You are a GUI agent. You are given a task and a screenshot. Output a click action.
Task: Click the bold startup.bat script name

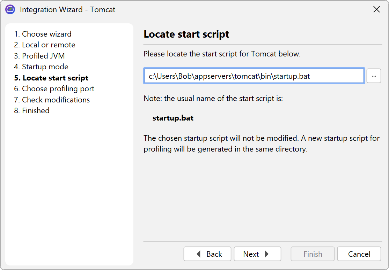pyautogui.click(x=173, y=118)
